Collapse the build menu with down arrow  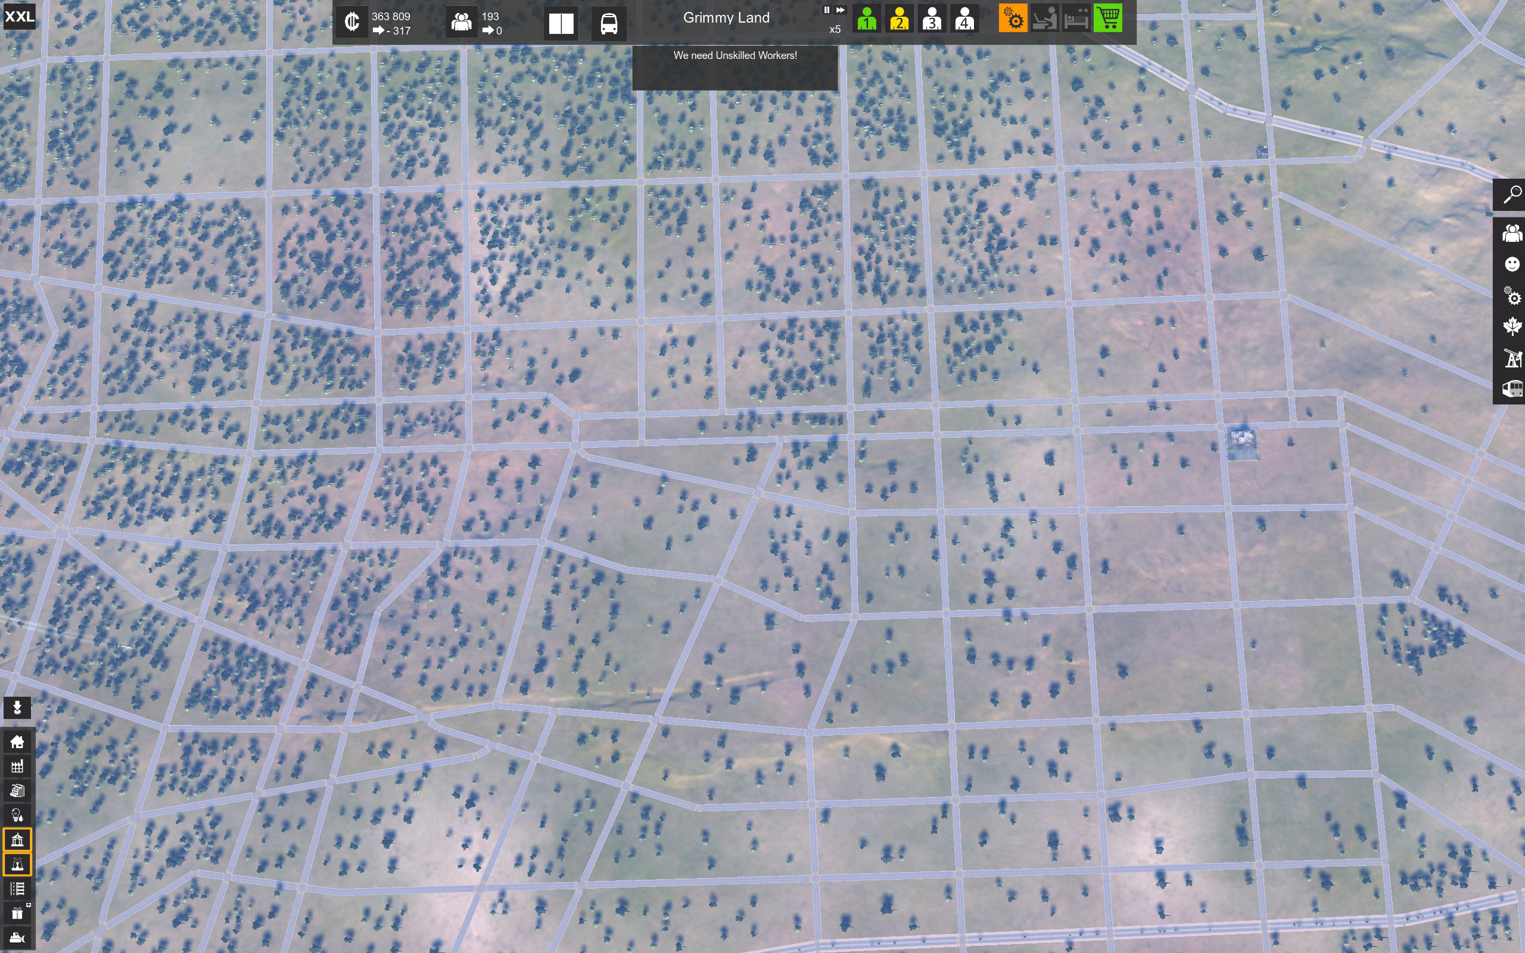click(17, 708)
